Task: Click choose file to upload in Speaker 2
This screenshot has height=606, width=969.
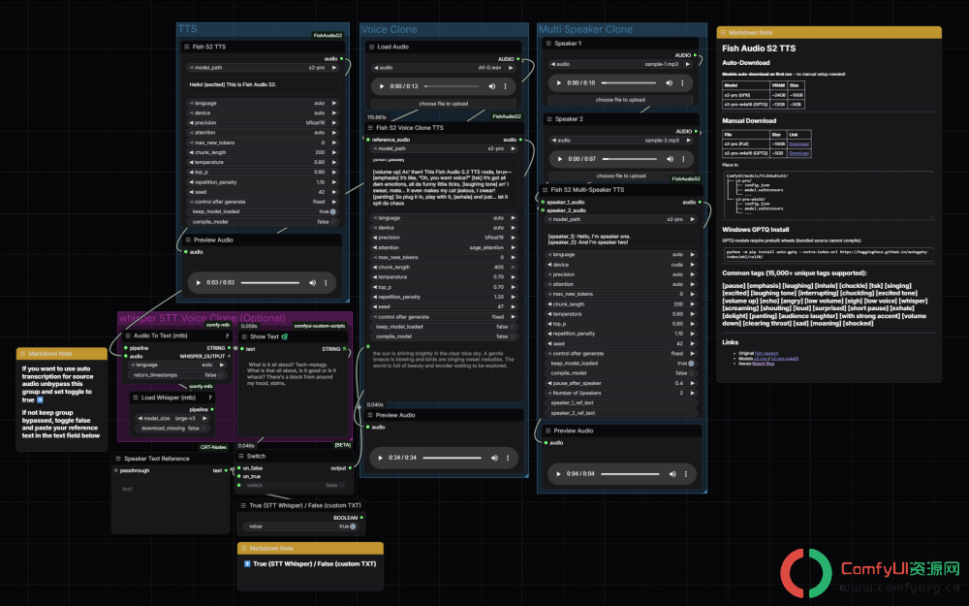Action: coord(621,175)
